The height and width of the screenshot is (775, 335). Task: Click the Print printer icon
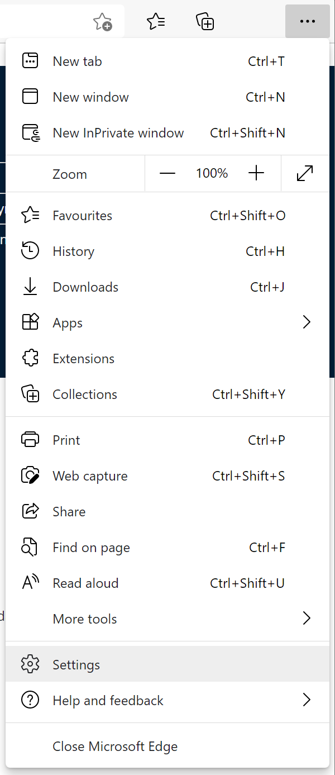30,440
